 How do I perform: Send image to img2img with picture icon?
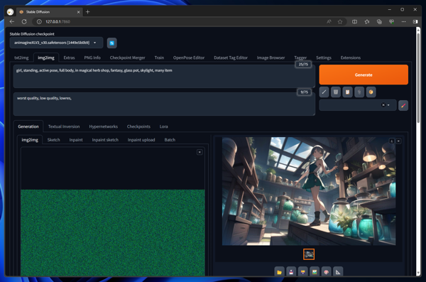(x=315, y=271)
